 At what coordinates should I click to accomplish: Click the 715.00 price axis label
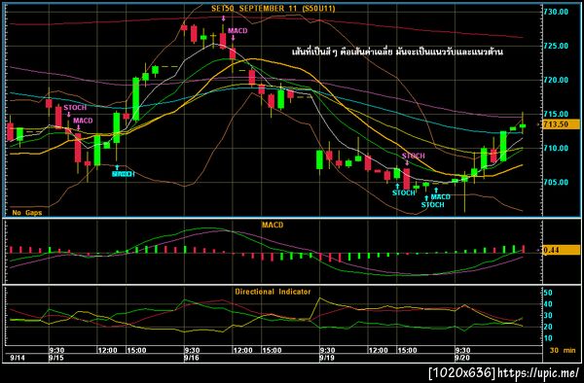pyautogui.click(x=556, y=114)
